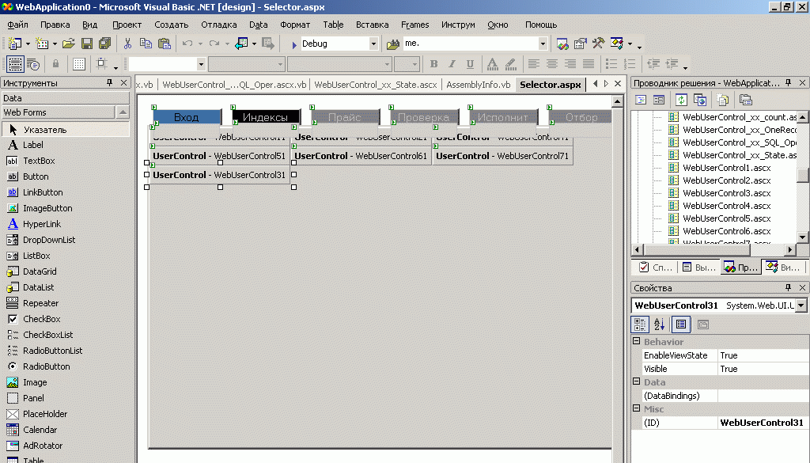Image resolution: width=810 pixels, height=463 pixels.
Task: Click the Save All icon
Action: pos(105,44)
